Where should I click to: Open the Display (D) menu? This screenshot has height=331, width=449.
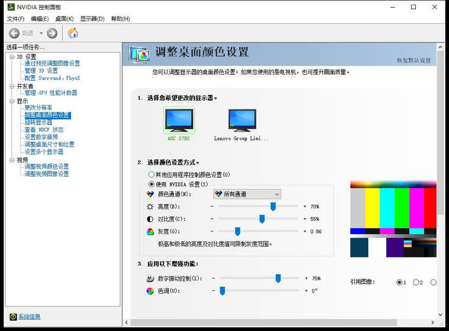coord(92,19)
